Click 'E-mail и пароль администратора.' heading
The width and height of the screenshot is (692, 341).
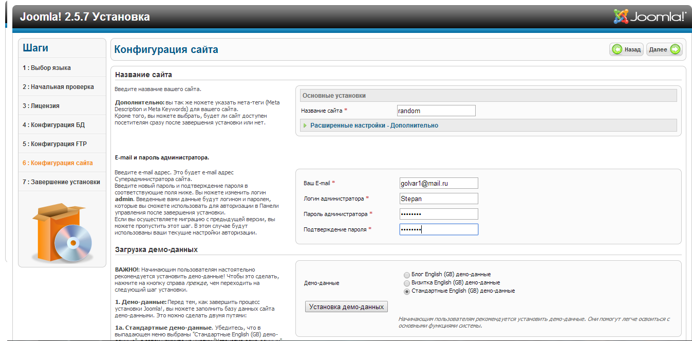point(162,157)
